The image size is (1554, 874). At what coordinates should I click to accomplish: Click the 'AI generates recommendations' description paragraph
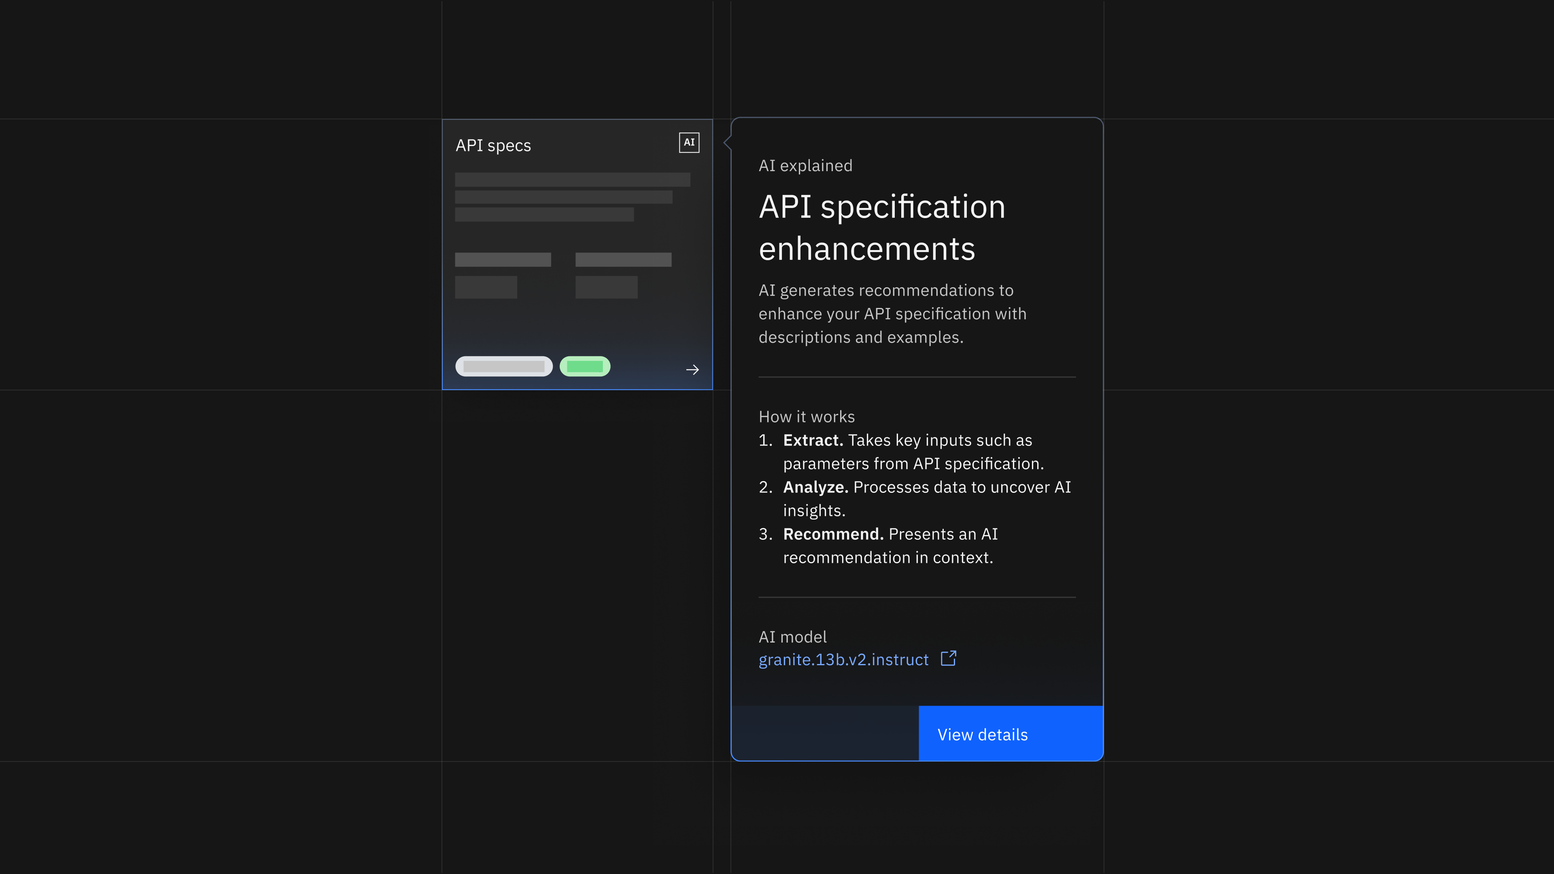click(892, 314)
